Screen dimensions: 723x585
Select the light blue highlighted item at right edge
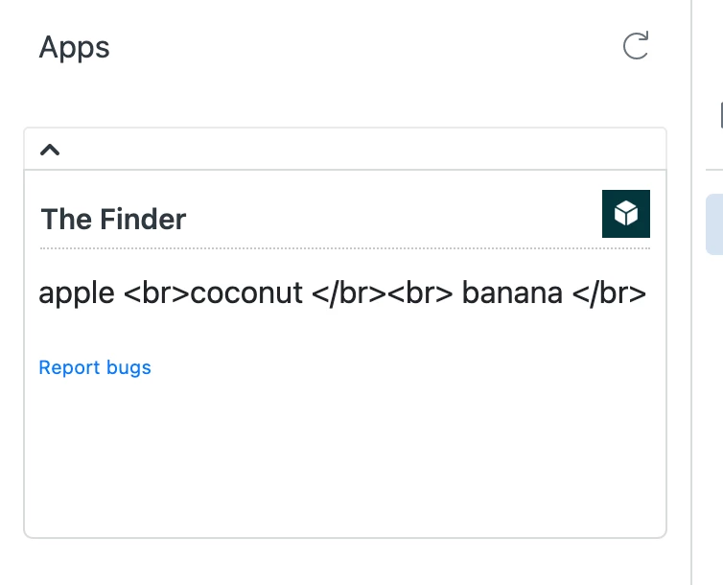[714, 224]
